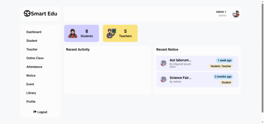Select Online Class in the sidebar
Image resolution: width=264 pixels, height=124 pixels.
click(35, 58)
